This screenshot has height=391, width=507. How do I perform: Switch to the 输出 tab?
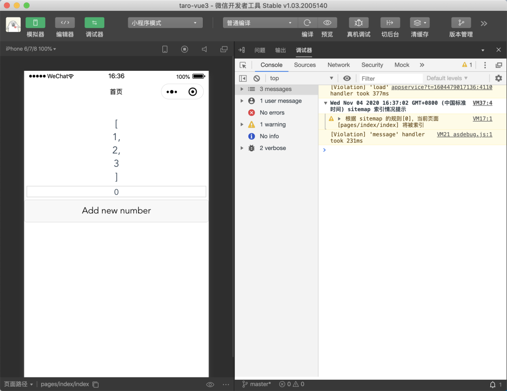point(280,50)
